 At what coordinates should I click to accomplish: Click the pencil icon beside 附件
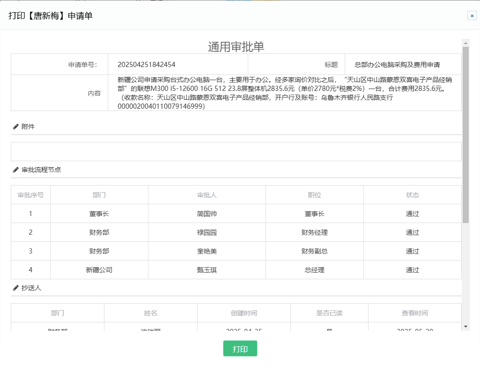click(x=16, y=127)
